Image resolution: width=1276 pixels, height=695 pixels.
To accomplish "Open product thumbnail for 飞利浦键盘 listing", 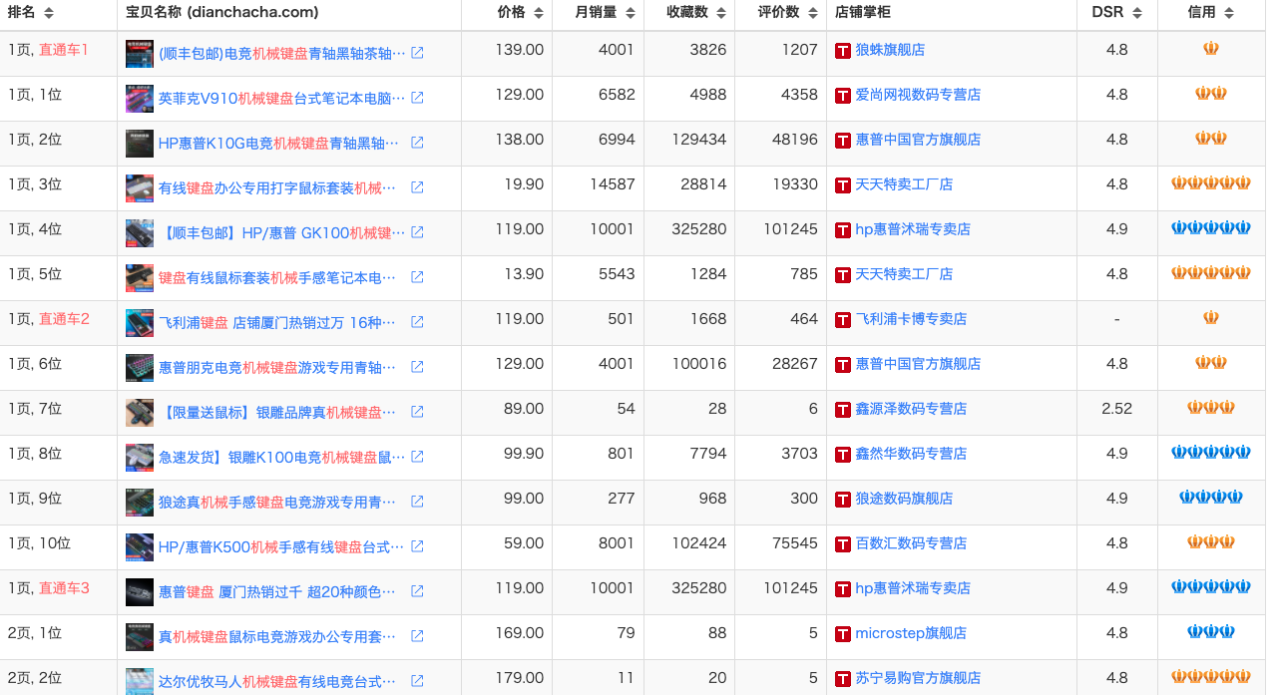I will (140, 322).
